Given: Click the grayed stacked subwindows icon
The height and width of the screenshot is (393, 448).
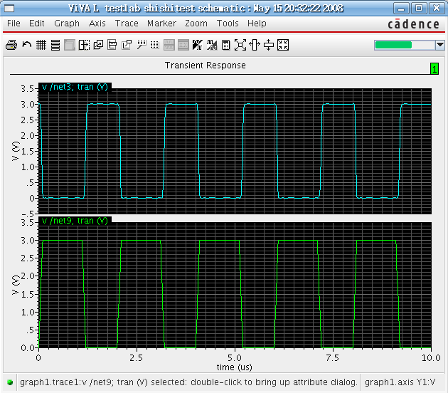Looking at the screenshot, I should pyautogui.click(x=70, y=45).
